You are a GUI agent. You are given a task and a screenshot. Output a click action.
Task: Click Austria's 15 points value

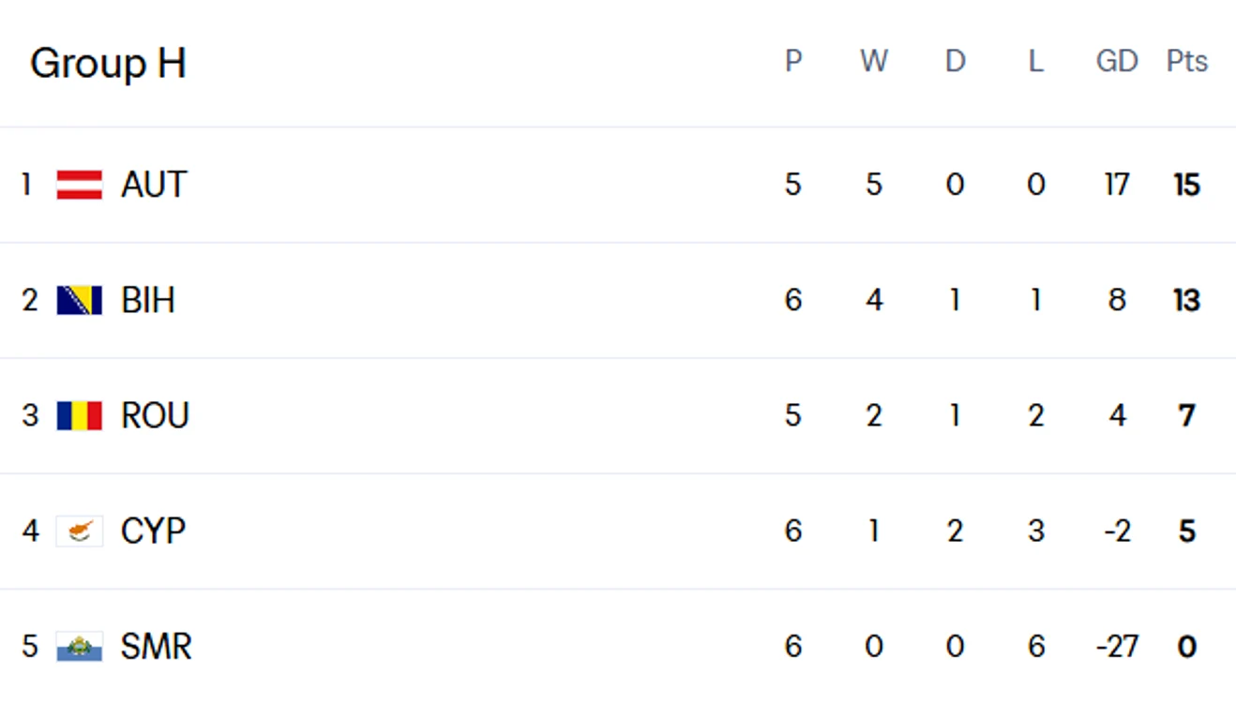click(1187, 185)
